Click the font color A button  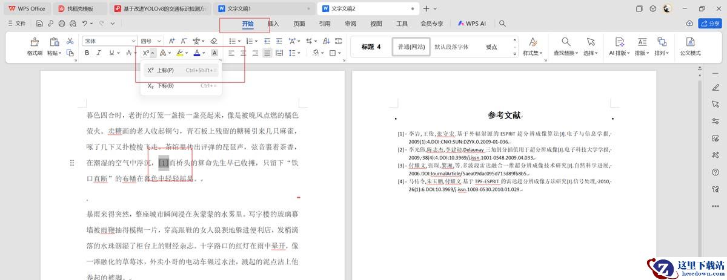coord(196,53)
